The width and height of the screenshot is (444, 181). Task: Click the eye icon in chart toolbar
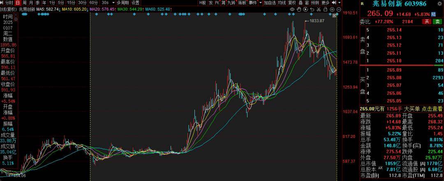(292, 9)
